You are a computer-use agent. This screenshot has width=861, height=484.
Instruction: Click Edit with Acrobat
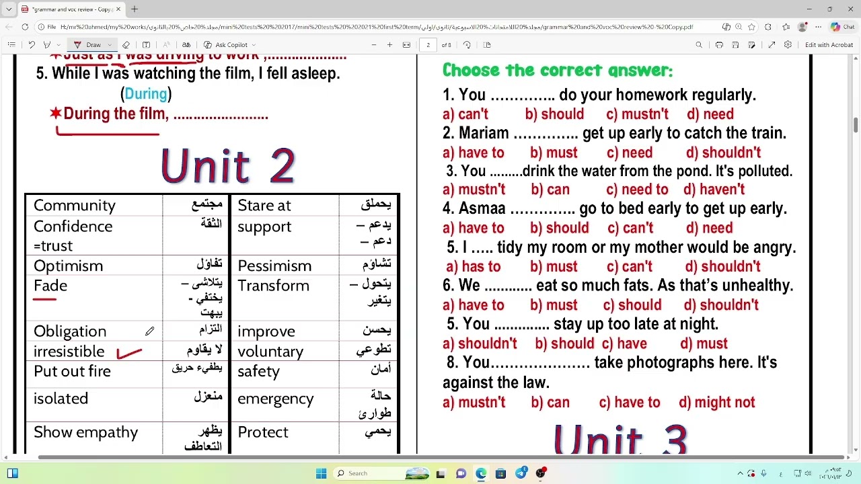click(x=829, y=45)
